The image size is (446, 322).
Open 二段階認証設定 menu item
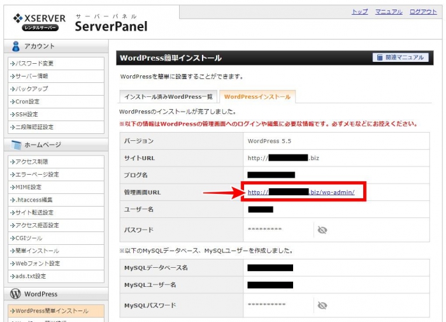[x=56, y=127]
